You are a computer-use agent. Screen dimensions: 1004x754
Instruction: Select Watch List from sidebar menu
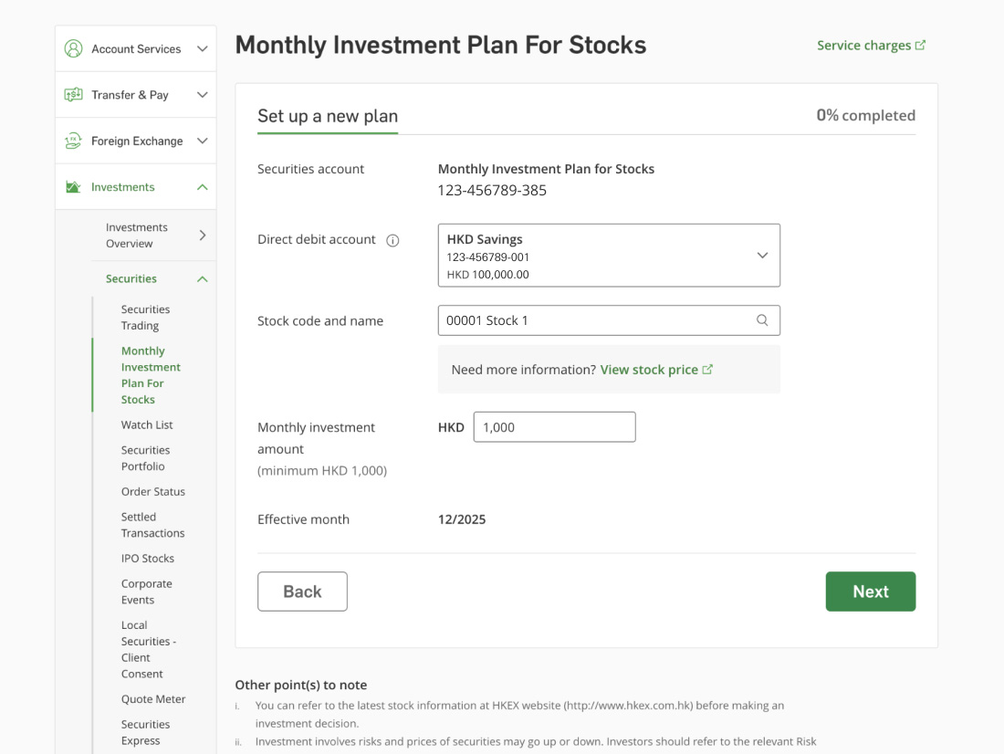147,425
